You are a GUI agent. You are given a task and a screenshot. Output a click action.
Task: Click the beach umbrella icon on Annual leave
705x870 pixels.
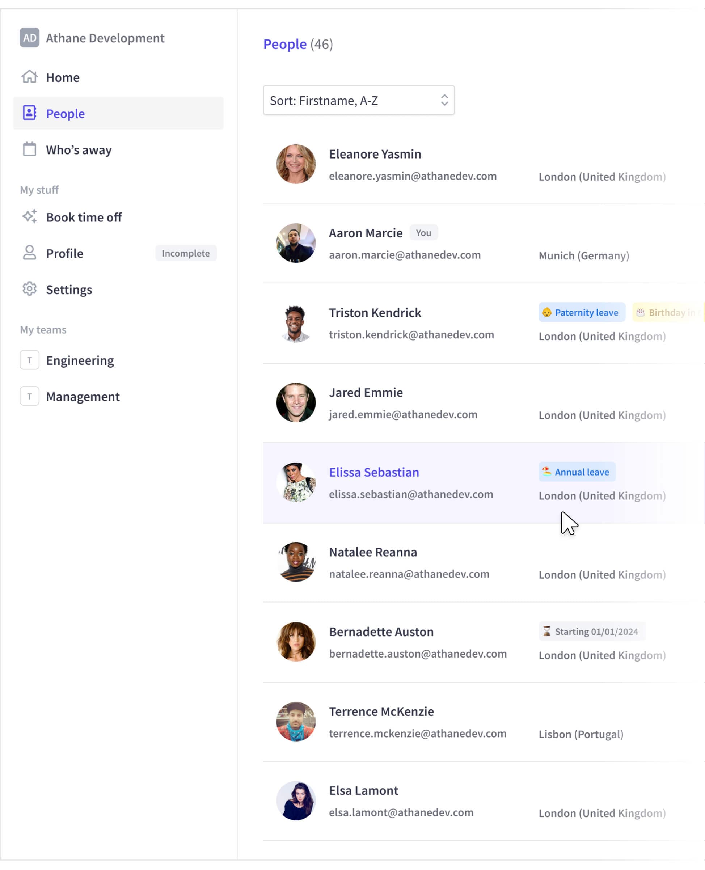point(546,471)
